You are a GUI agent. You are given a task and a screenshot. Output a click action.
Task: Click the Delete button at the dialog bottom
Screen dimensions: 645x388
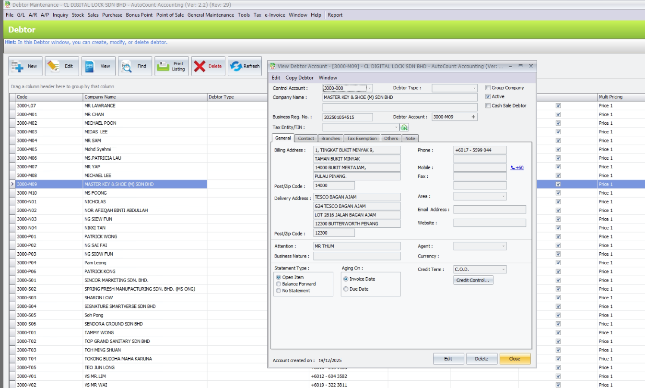tap(481, 359)
